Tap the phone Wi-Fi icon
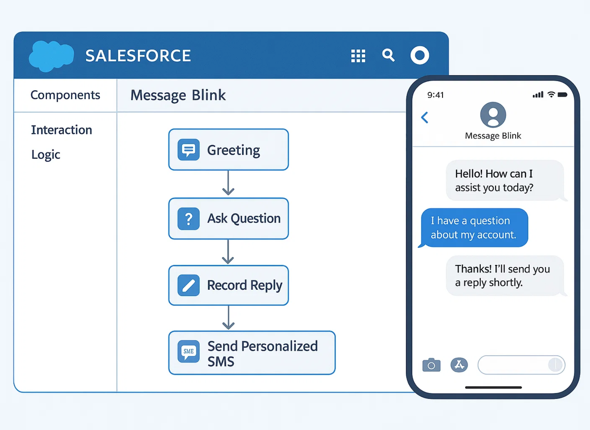This screenshot has width=590, height=430. tap(551, 95)
